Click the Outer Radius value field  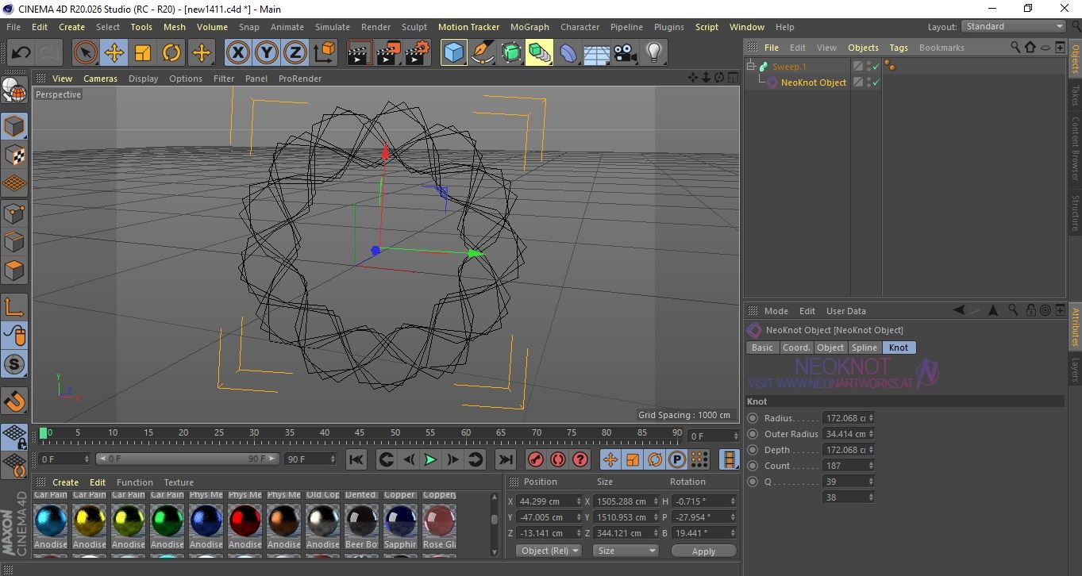click(x=846, y=434)
